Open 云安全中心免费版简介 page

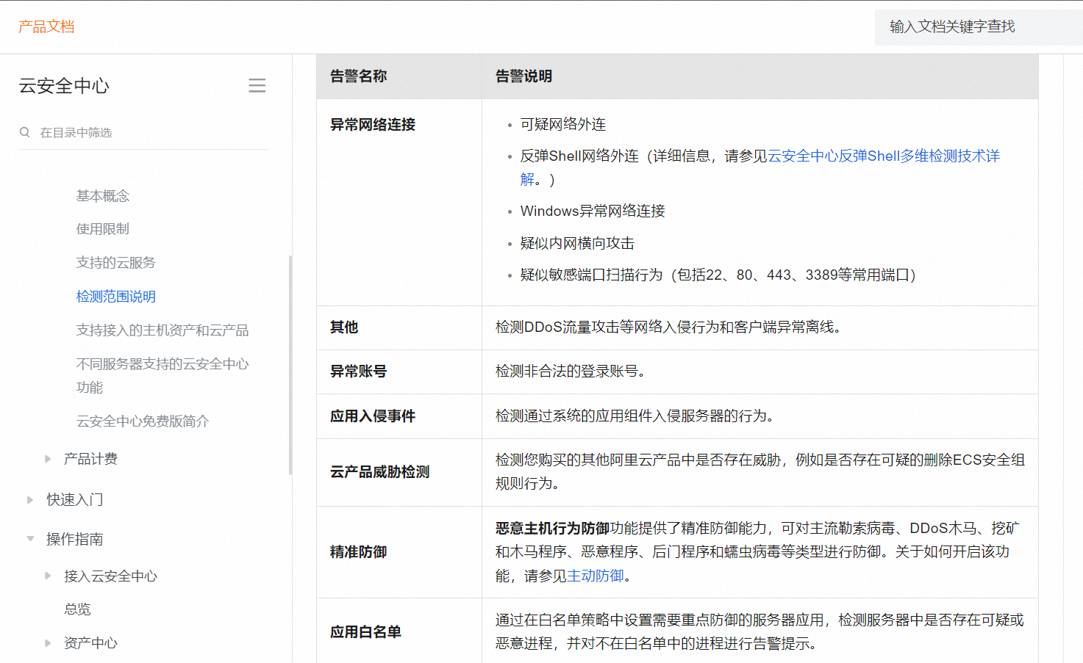point(143,421)
